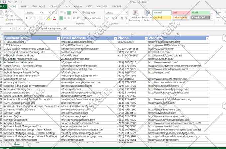Decrease indent

74,18
